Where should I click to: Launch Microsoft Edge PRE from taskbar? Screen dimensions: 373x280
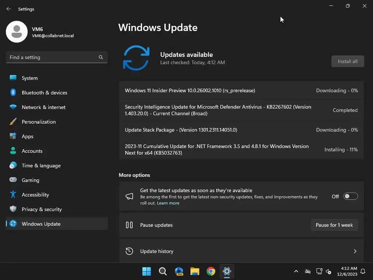pos(179,271)
